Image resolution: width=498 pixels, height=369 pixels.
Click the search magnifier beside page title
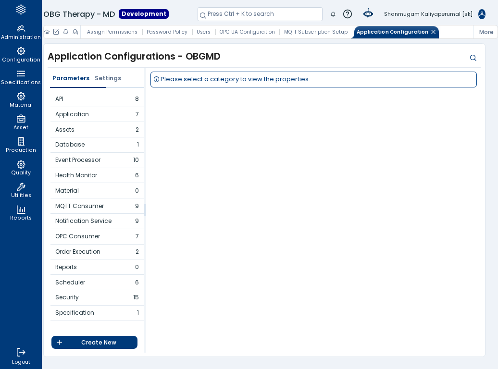473,58
